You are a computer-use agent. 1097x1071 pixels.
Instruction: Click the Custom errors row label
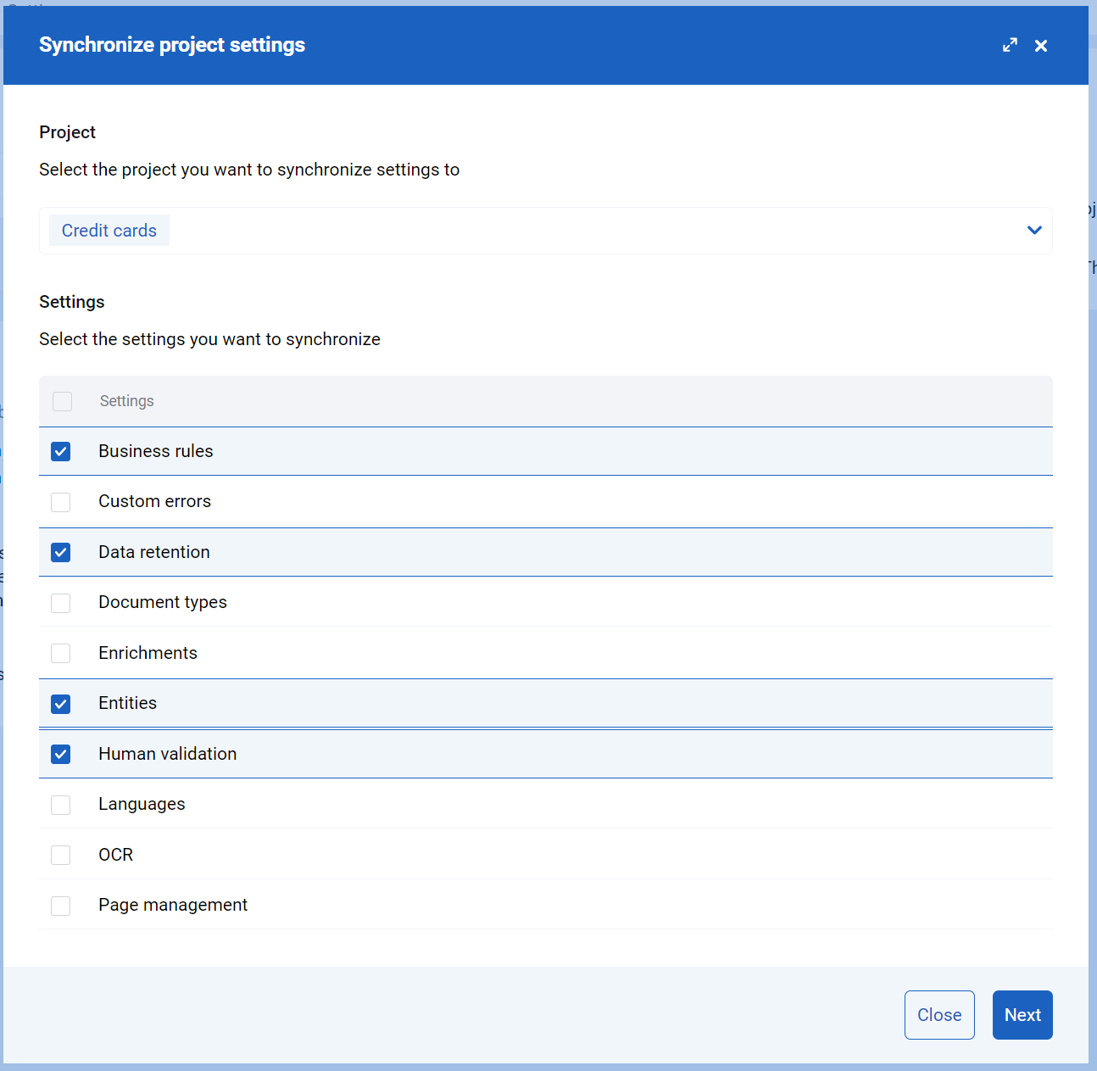pyautogui.click(x=154, y=501)
